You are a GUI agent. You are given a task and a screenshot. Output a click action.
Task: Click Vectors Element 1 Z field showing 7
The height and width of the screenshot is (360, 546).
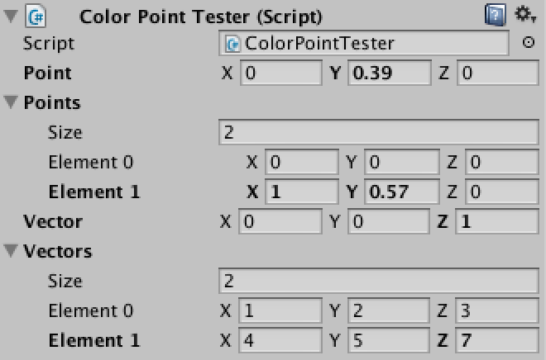(x=497, y=340)
